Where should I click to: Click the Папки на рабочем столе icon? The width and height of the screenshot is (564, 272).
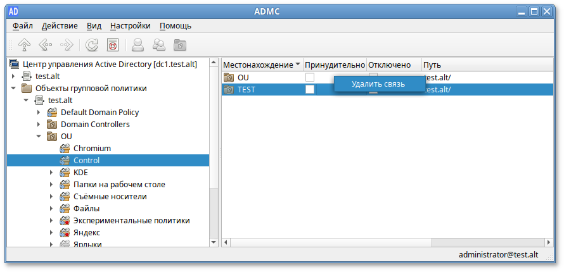point(65,185)
